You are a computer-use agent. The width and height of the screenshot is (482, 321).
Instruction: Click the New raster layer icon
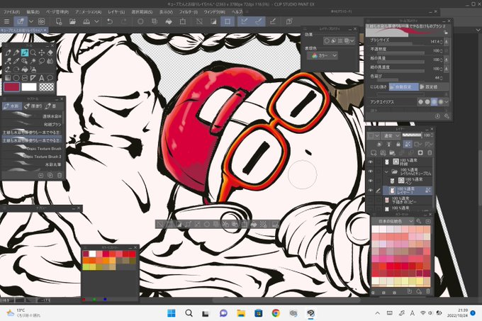[x=374, y=152]
